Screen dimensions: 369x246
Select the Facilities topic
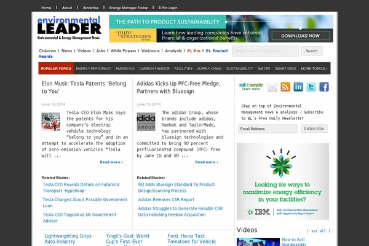183,68
